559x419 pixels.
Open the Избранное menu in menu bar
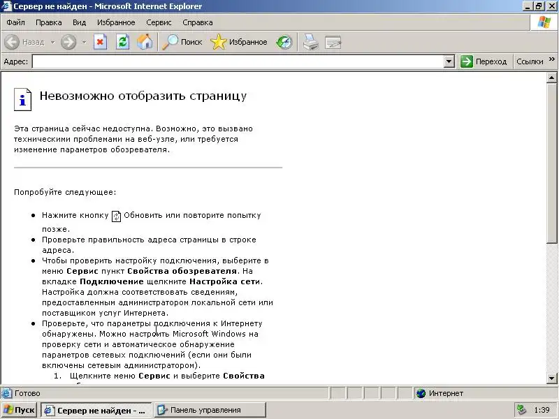[x=116, y=22]
